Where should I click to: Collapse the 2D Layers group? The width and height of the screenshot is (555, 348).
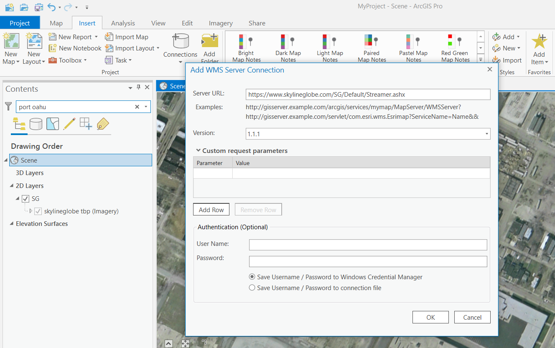point(12,186)
